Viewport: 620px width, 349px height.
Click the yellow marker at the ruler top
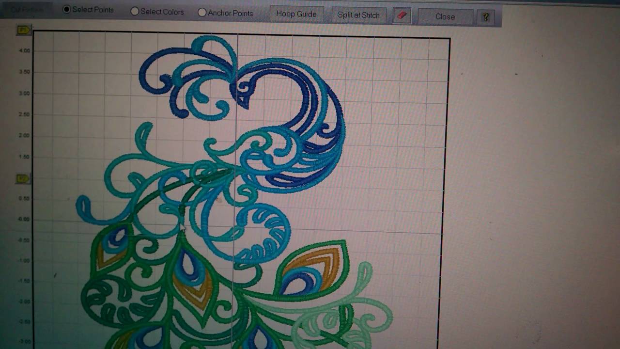[x=23, y=30]
